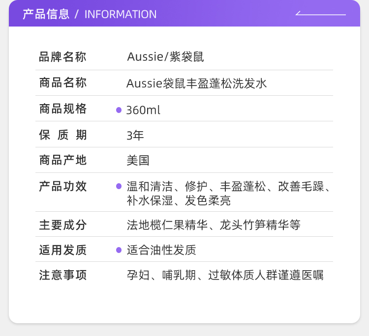
Task: Click the 保质期 label
Action: [x=62, y=135]
